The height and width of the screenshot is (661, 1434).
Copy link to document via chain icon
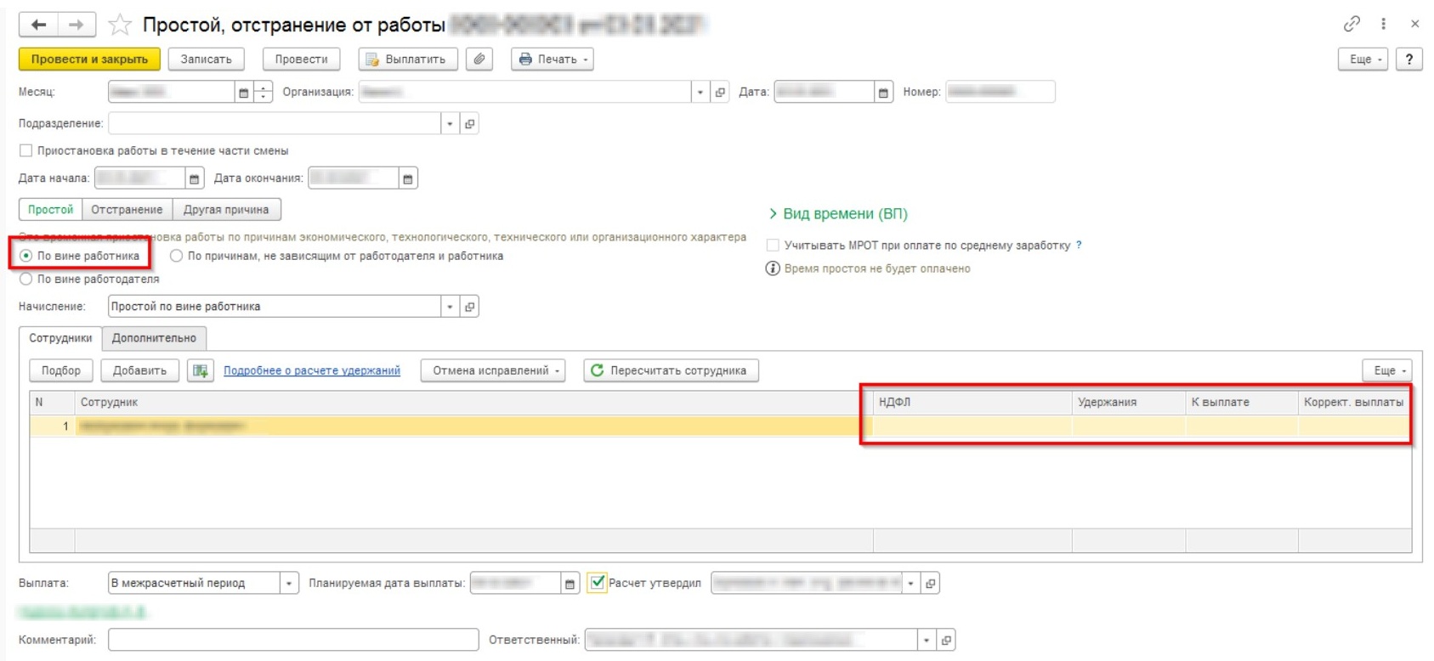coord(1352,24)
